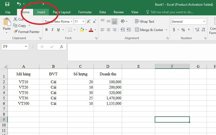
Task: Toggle Italic formatting
Action: [52, 30]
